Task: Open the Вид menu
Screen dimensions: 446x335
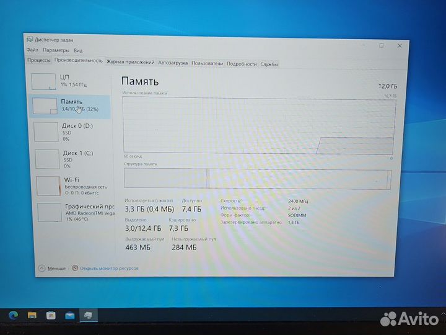Action: pyautogui.click(x=78, y=50)
